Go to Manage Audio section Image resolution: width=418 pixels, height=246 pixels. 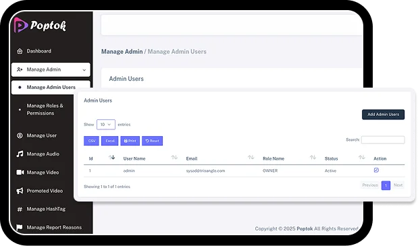coord(43,154)
